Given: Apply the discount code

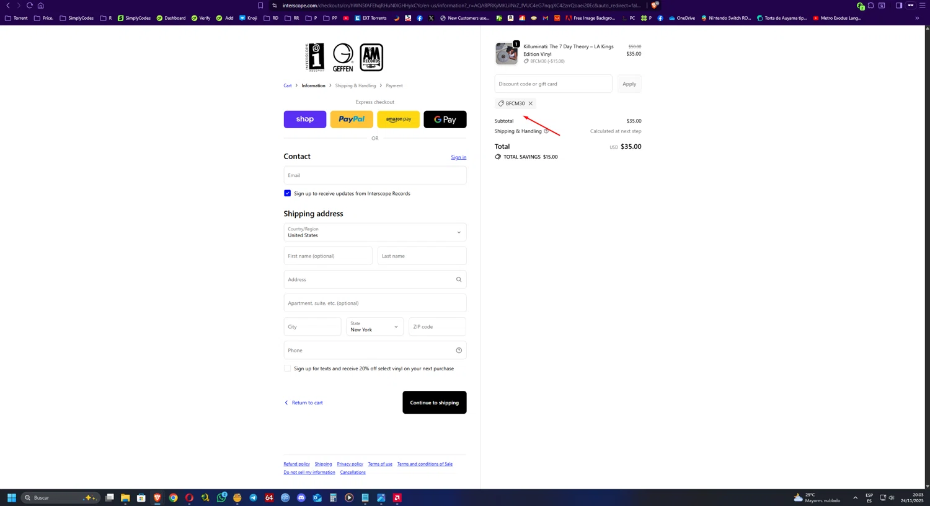Looking at the screenshot, I should pyautogui.click(x=629, y=84).
